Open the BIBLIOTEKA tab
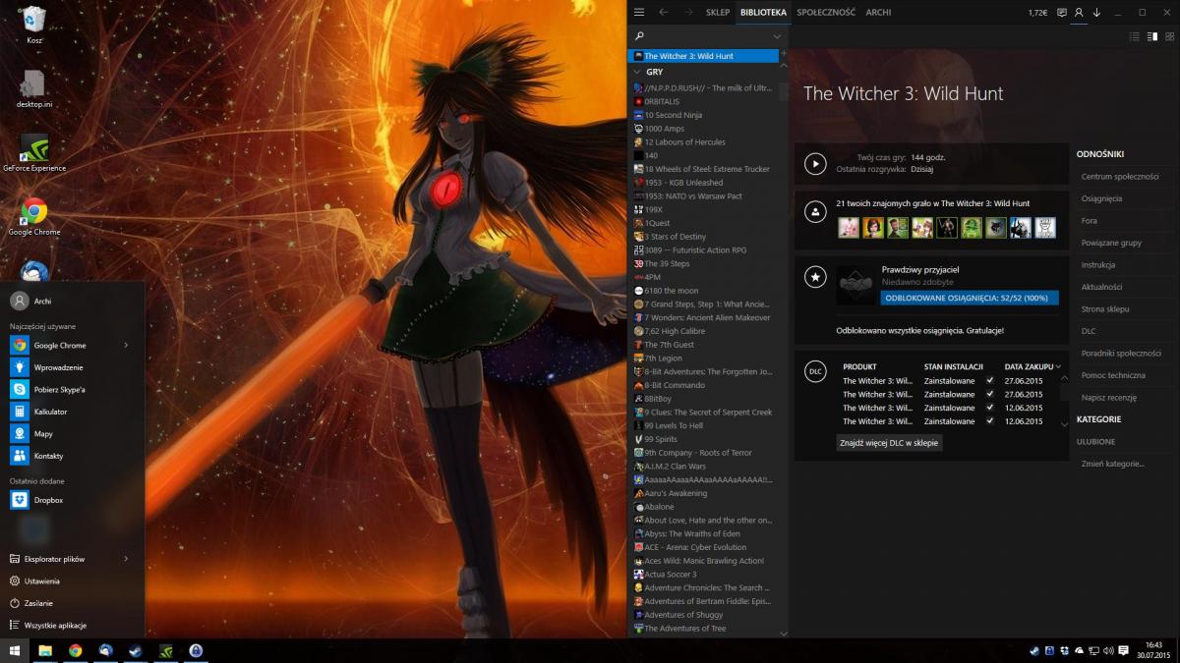The width and height of the screenshot is (1180, 663). 764,12
